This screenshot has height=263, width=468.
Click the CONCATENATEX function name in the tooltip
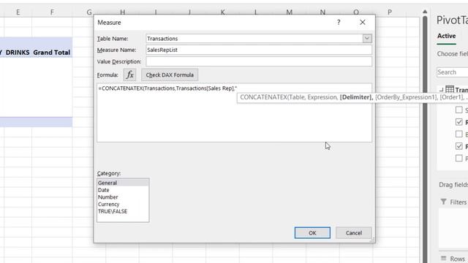(263, 97)
